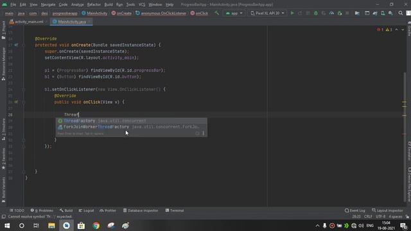Click the Search Everywhere magnifier icon

click(401, 13)
